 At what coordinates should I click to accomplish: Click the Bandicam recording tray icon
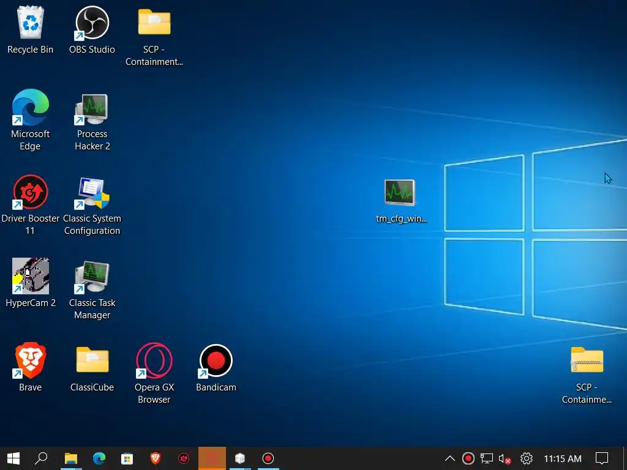pos(468,458)
